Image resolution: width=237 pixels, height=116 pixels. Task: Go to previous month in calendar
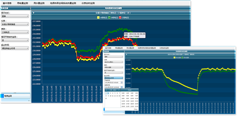(106, 90)
